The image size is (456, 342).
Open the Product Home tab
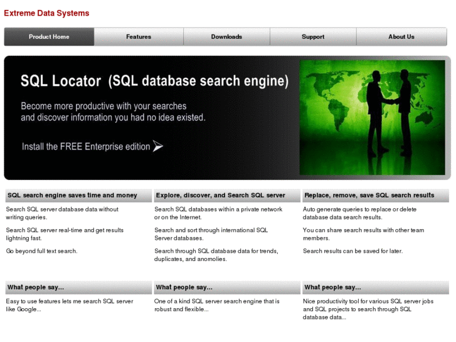49,36
